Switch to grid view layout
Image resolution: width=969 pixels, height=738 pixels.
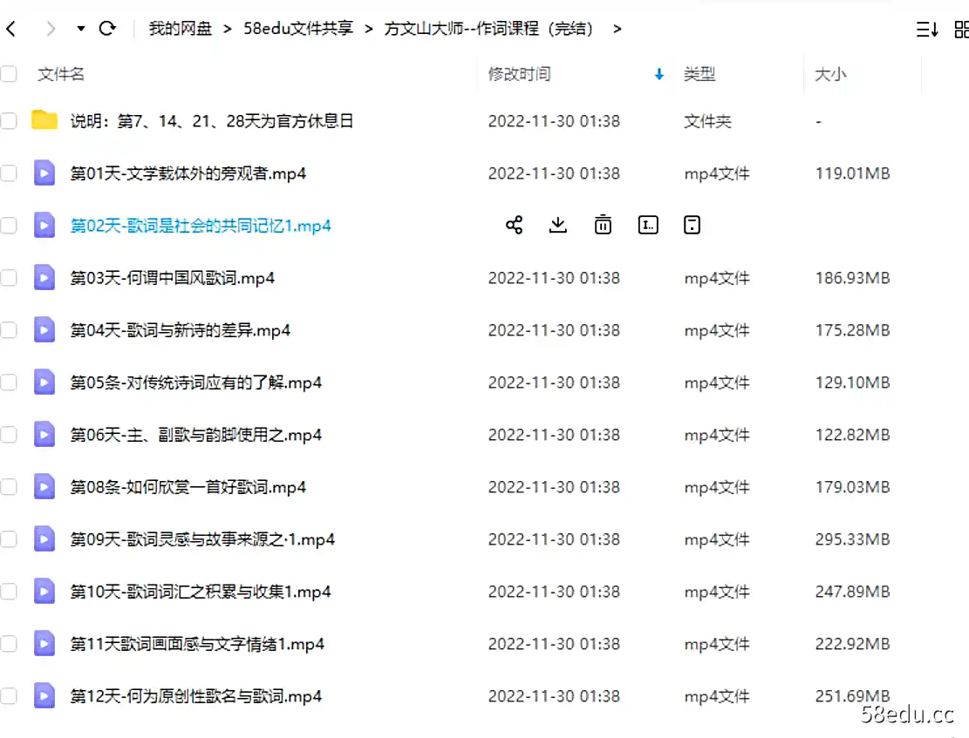coord(961,29)
